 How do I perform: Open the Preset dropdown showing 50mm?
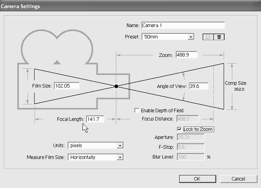(168, 37)
